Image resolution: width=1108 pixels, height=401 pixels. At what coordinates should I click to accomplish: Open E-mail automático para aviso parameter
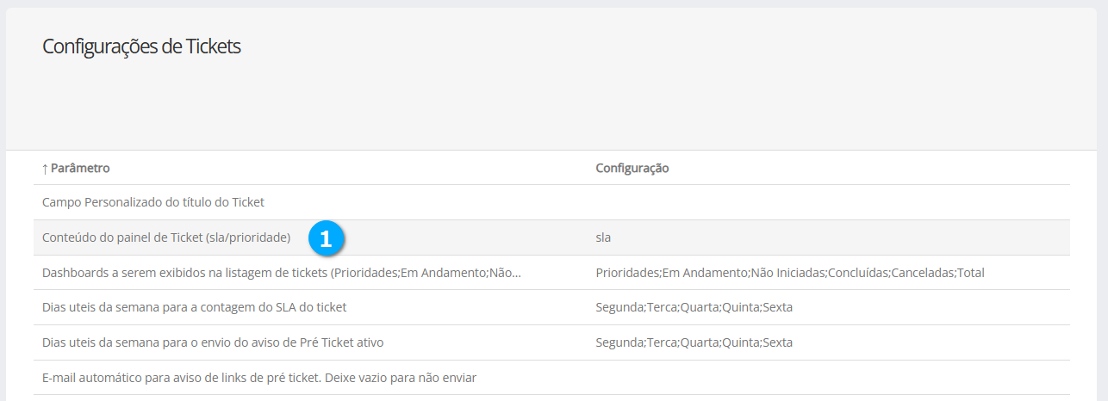(258, 377)
